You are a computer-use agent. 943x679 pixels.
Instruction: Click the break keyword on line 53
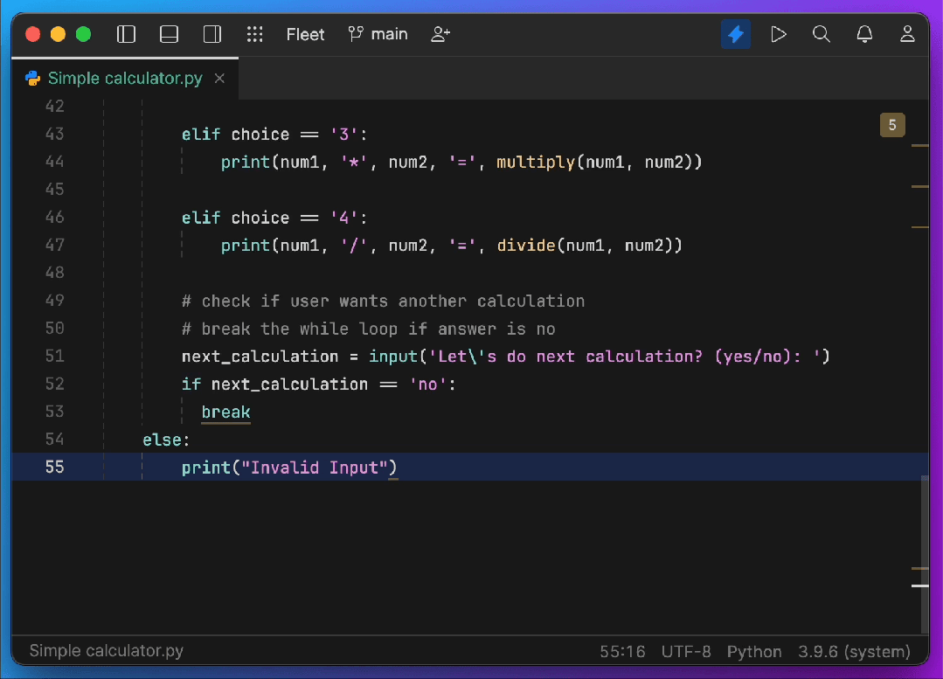coord(226,412)
